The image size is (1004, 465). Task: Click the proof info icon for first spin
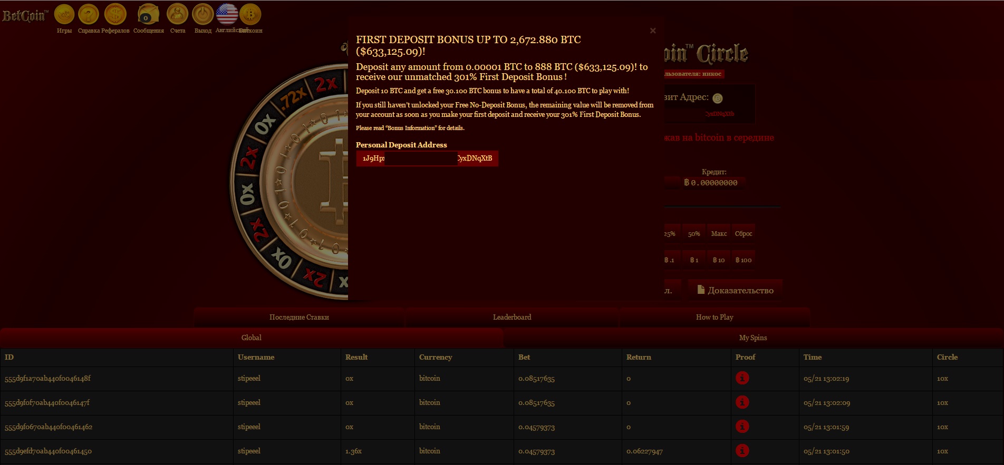tap(742, 378)
